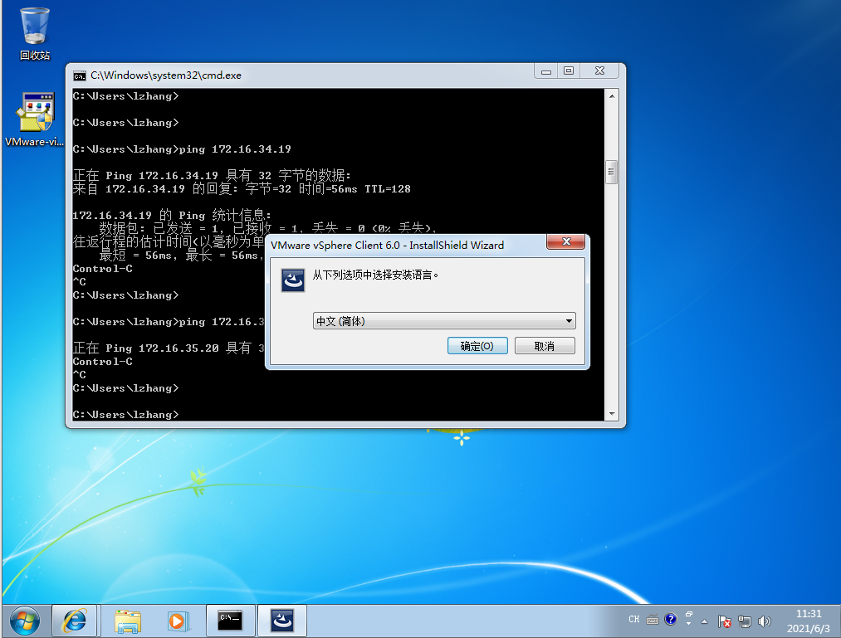The width and height of the screenshot is (841, 638).
Task: Click the '正在 Ping 172.16.35.20' line
Action: [169, 348]
